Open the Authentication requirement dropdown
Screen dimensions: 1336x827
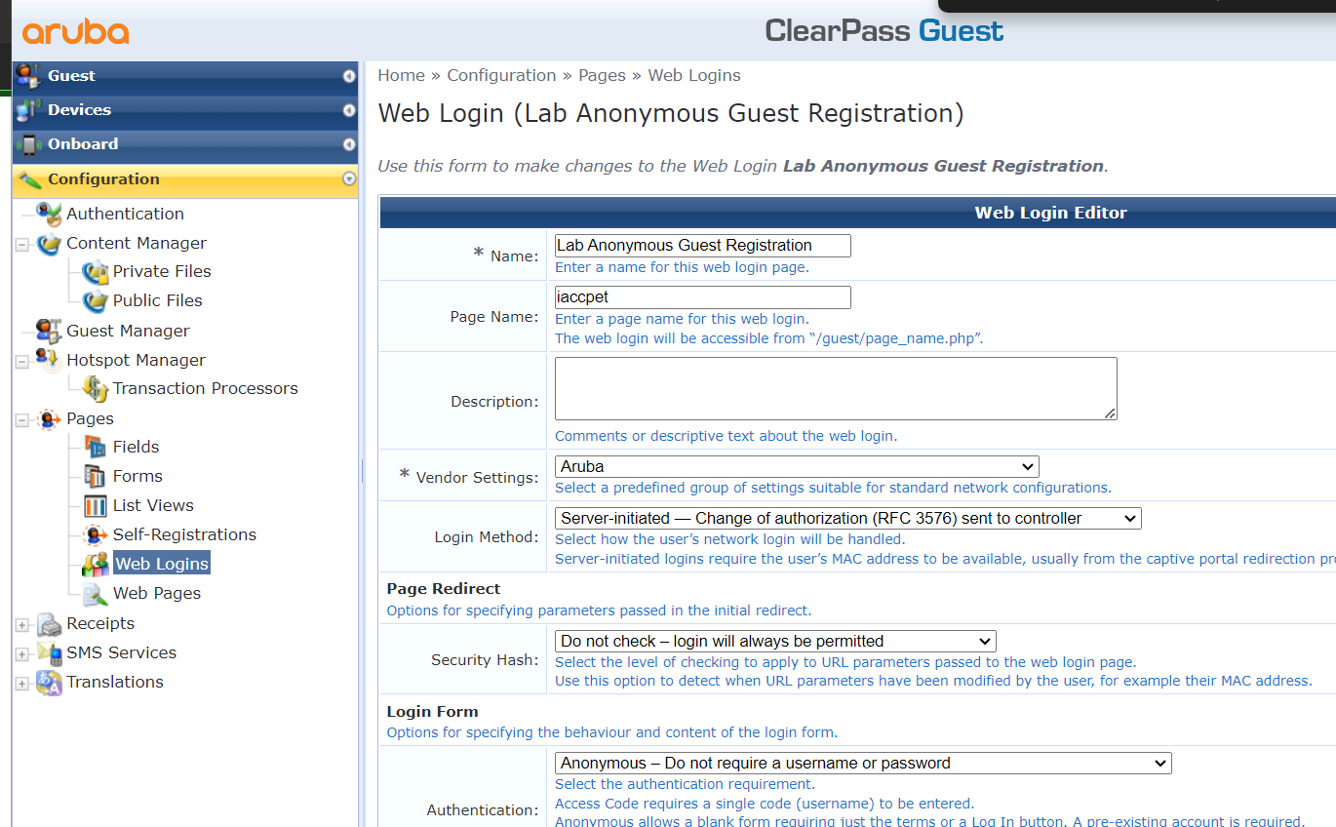point(863,763)
